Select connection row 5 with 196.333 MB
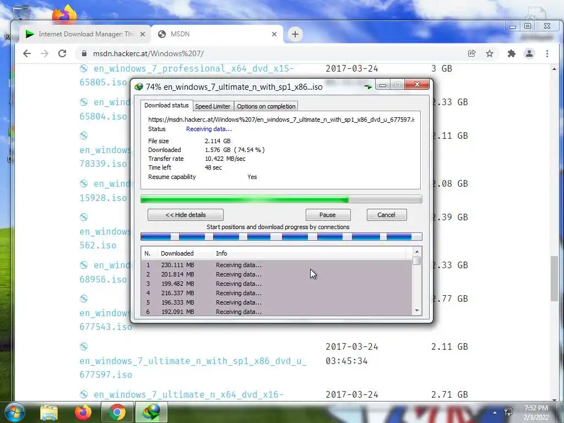564x423 pixels. click(x=276, y=302)
